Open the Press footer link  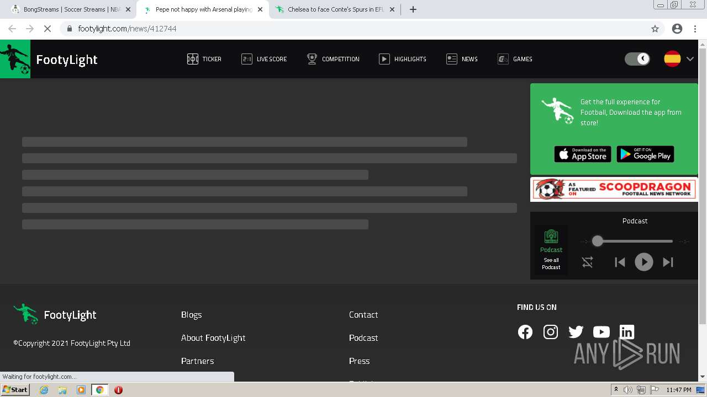(359, 361)
